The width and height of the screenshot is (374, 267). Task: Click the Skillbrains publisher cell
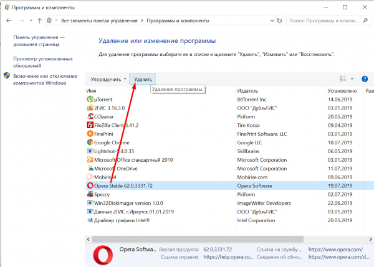[248, 151]
